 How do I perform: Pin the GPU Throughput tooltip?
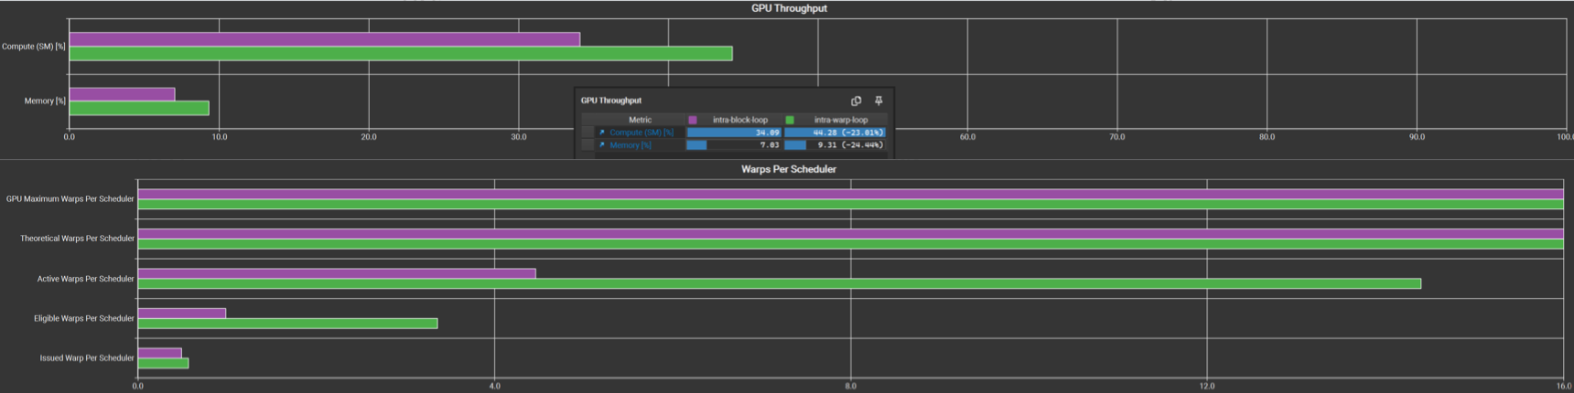pyautogui.click(x=879, y=101)
